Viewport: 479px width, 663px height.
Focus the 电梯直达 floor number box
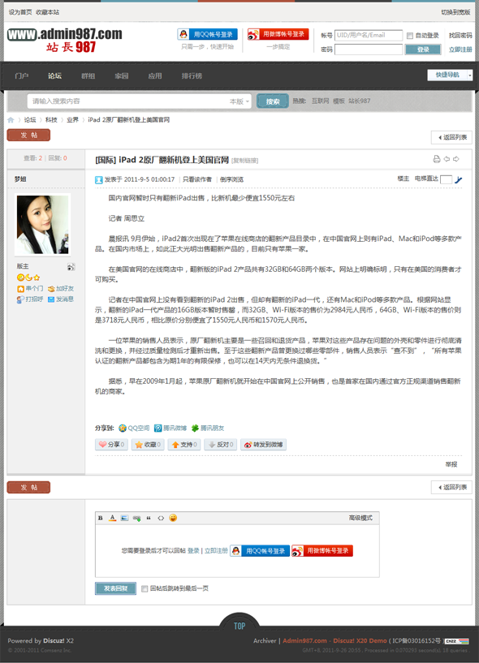tap(446, 179)
